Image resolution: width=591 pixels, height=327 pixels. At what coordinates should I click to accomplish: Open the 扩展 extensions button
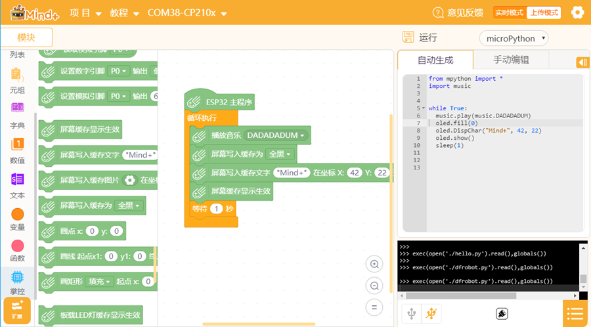point(17,309)
